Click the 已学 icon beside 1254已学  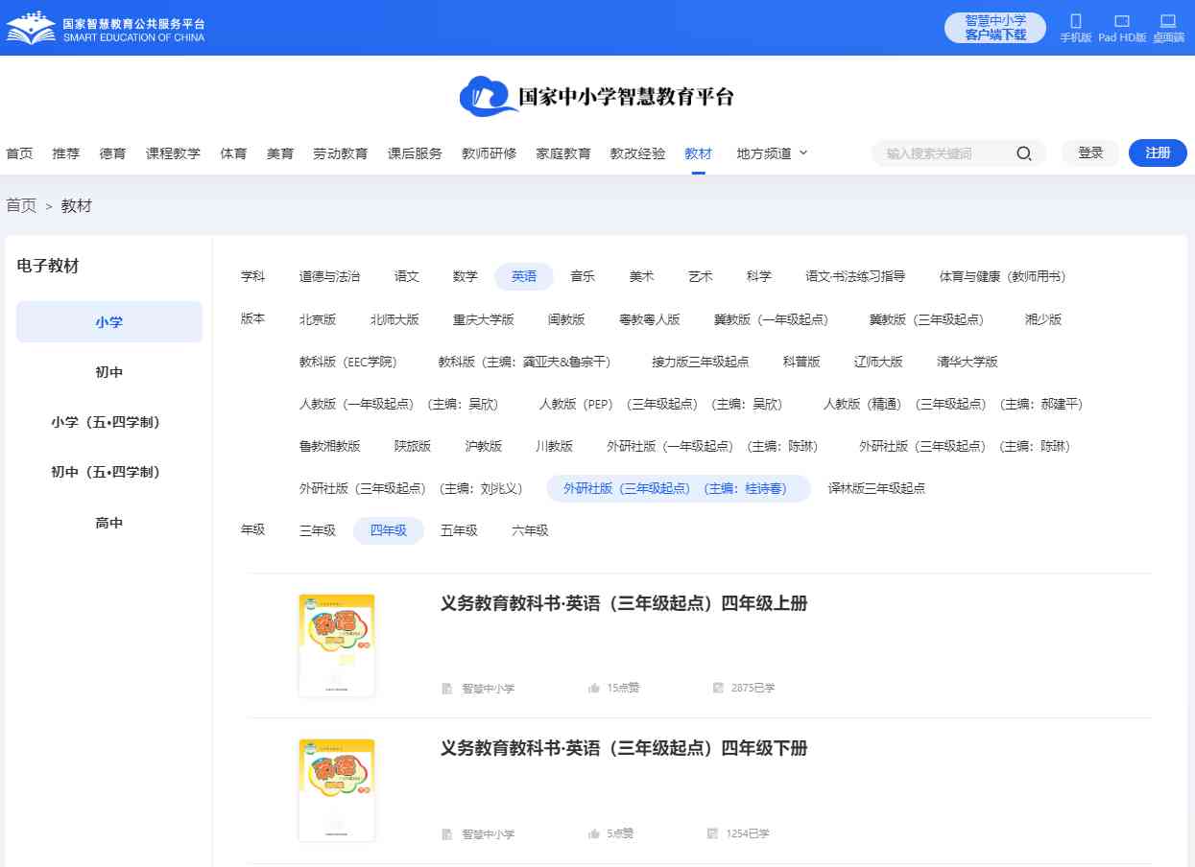[x=713, y=833]
